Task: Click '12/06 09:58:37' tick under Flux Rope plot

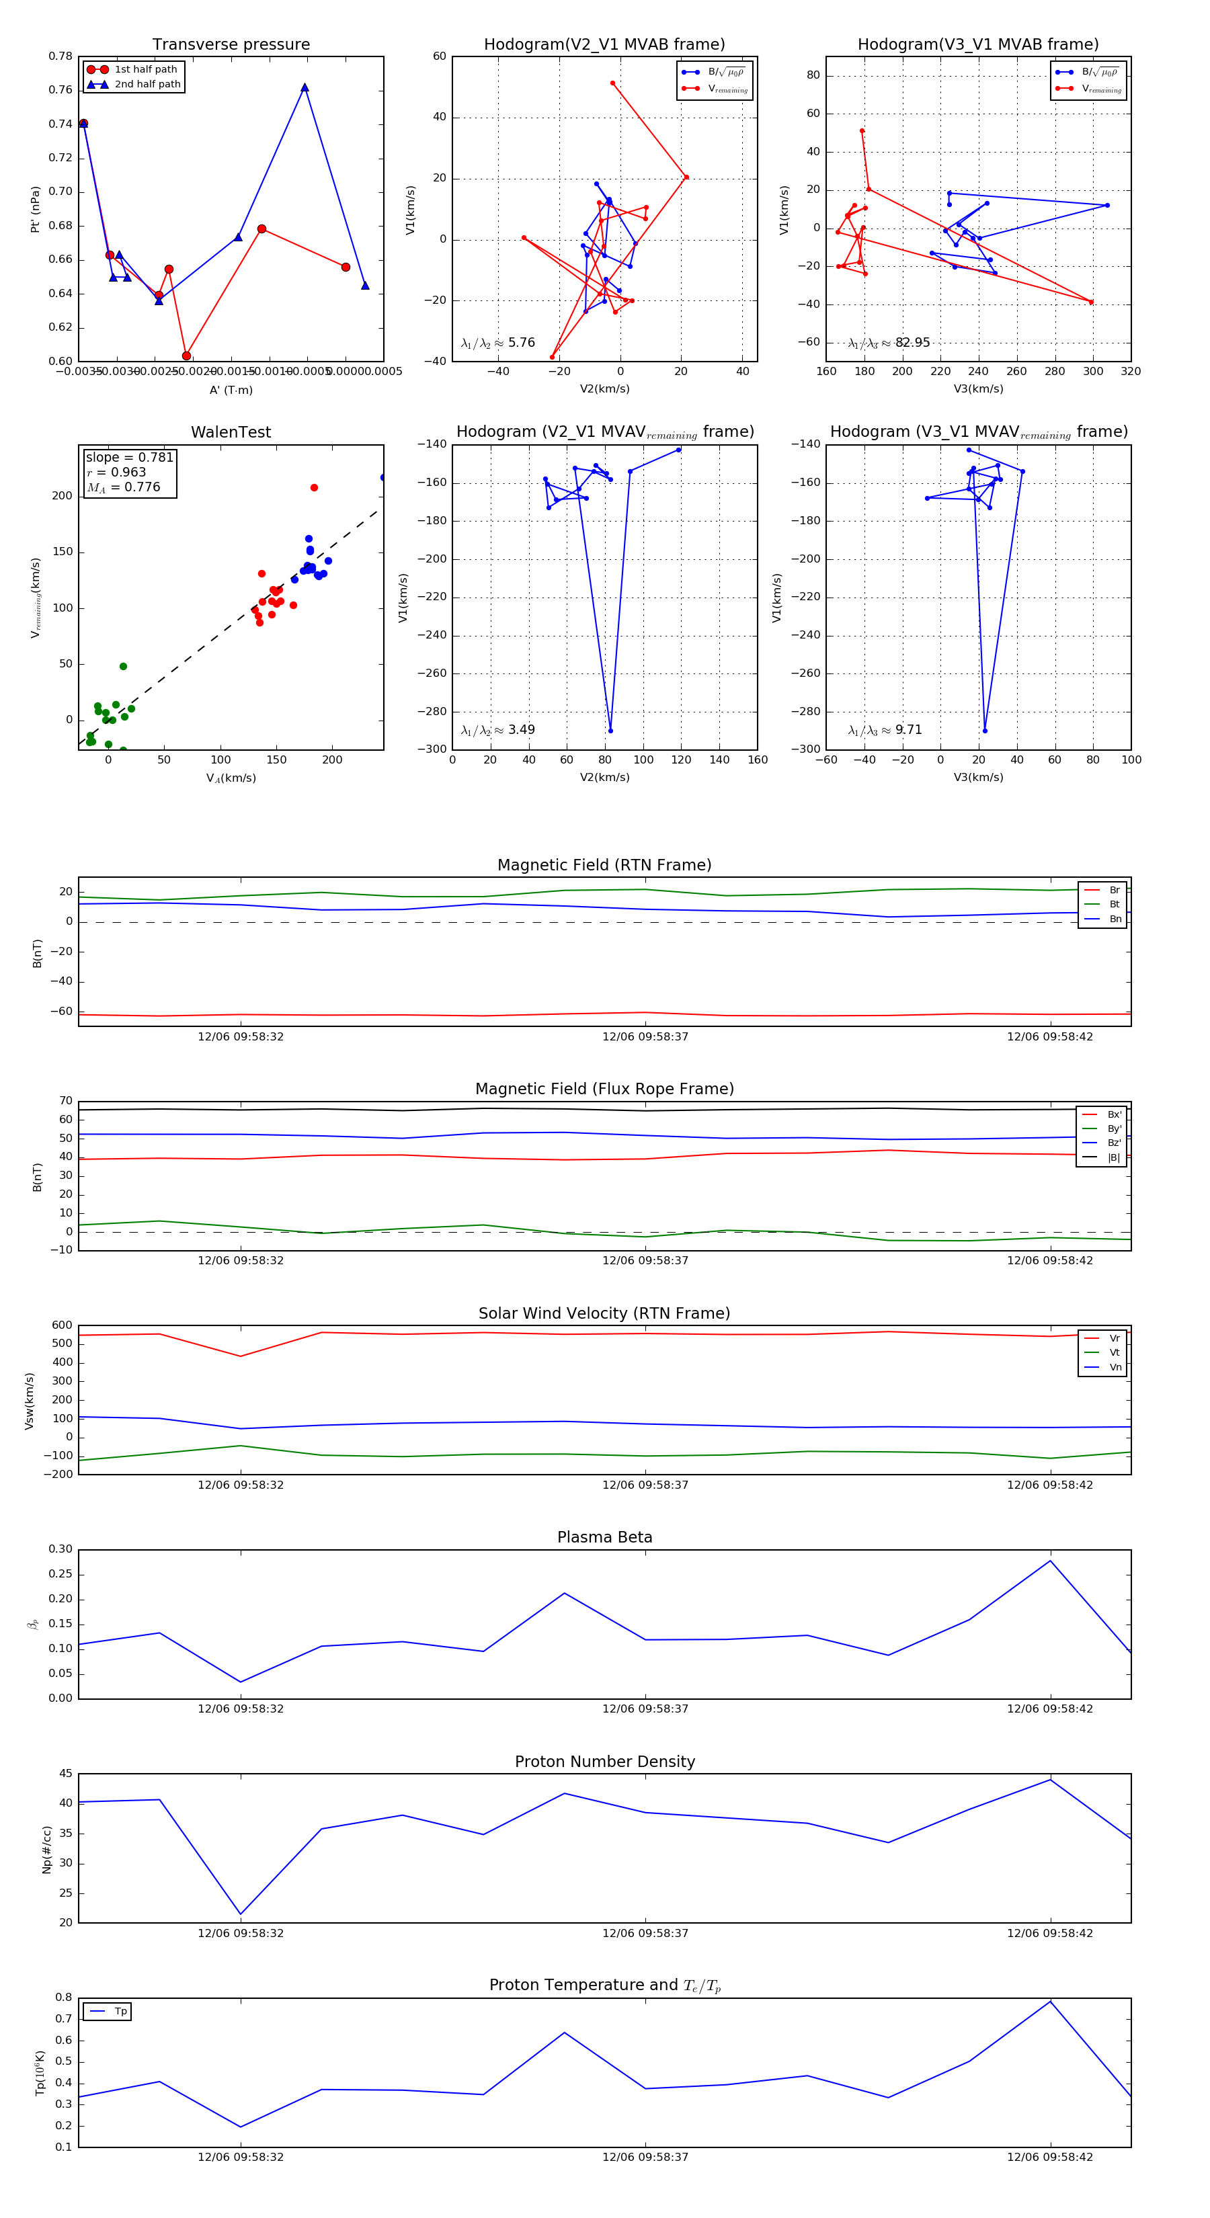Action: (645, 1260)
